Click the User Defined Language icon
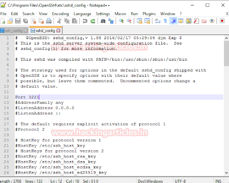This screenshot has height=183, width=229. pyautogui.click(x=181, y=21)
